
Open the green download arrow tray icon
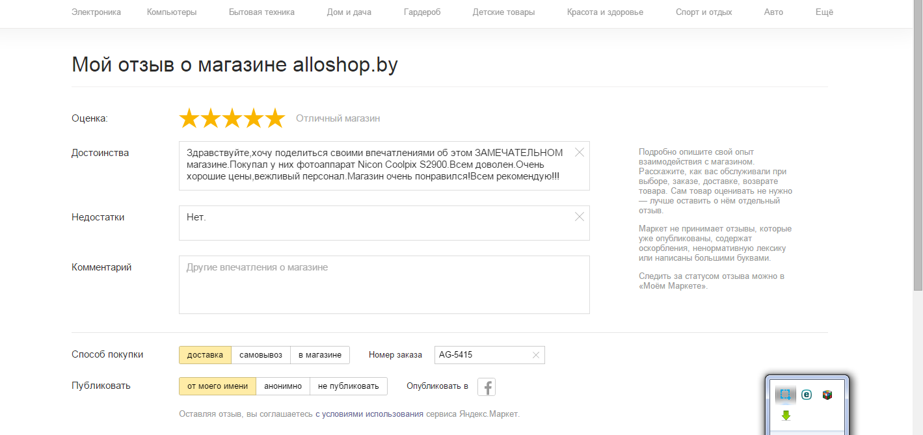pyautogui.click(x=786, y=415)
